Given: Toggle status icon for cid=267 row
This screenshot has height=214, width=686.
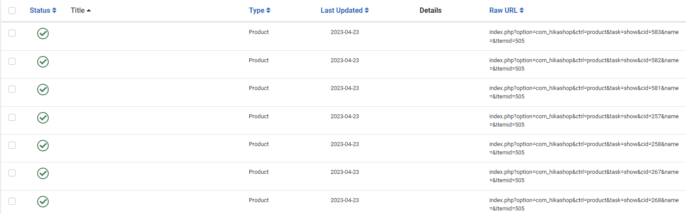Looking at the screenshot, I should point(43,173).
